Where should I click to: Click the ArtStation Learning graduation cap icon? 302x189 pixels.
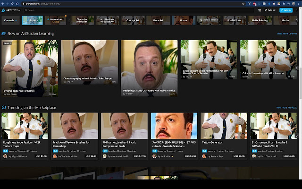(x=4, y=34)
